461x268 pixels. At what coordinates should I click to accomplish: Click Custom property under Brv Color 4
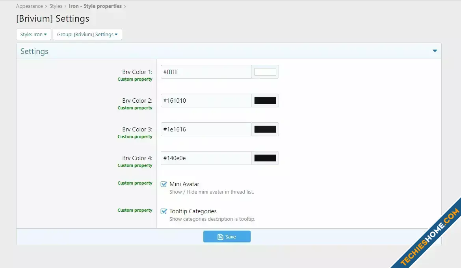coord(135,166)
